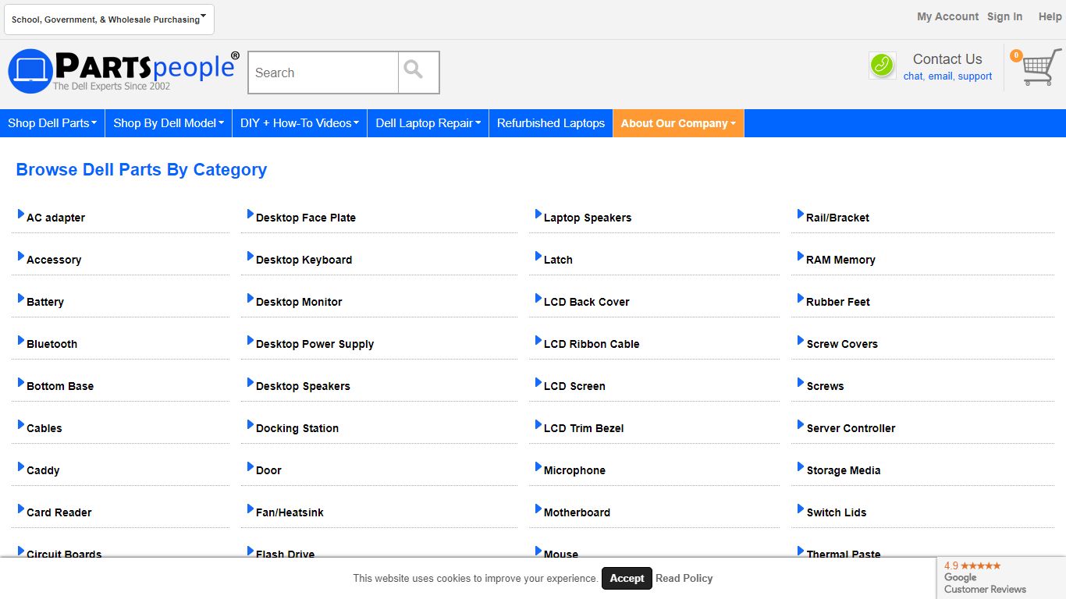Open the Help page
The height and width of the screenshot is (599, 1066).
tap(1050, 16)
